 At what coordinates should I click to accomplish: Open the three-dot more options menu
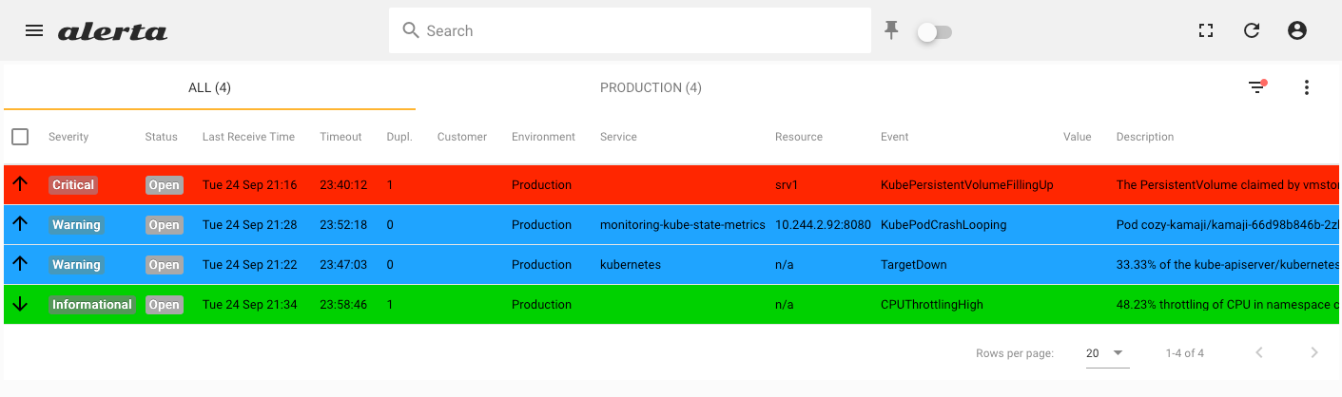pos(1307,87)
